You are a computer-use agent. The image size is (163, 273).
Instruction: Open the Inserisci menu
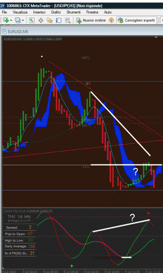pyautogui.click(x=39, y=12)
